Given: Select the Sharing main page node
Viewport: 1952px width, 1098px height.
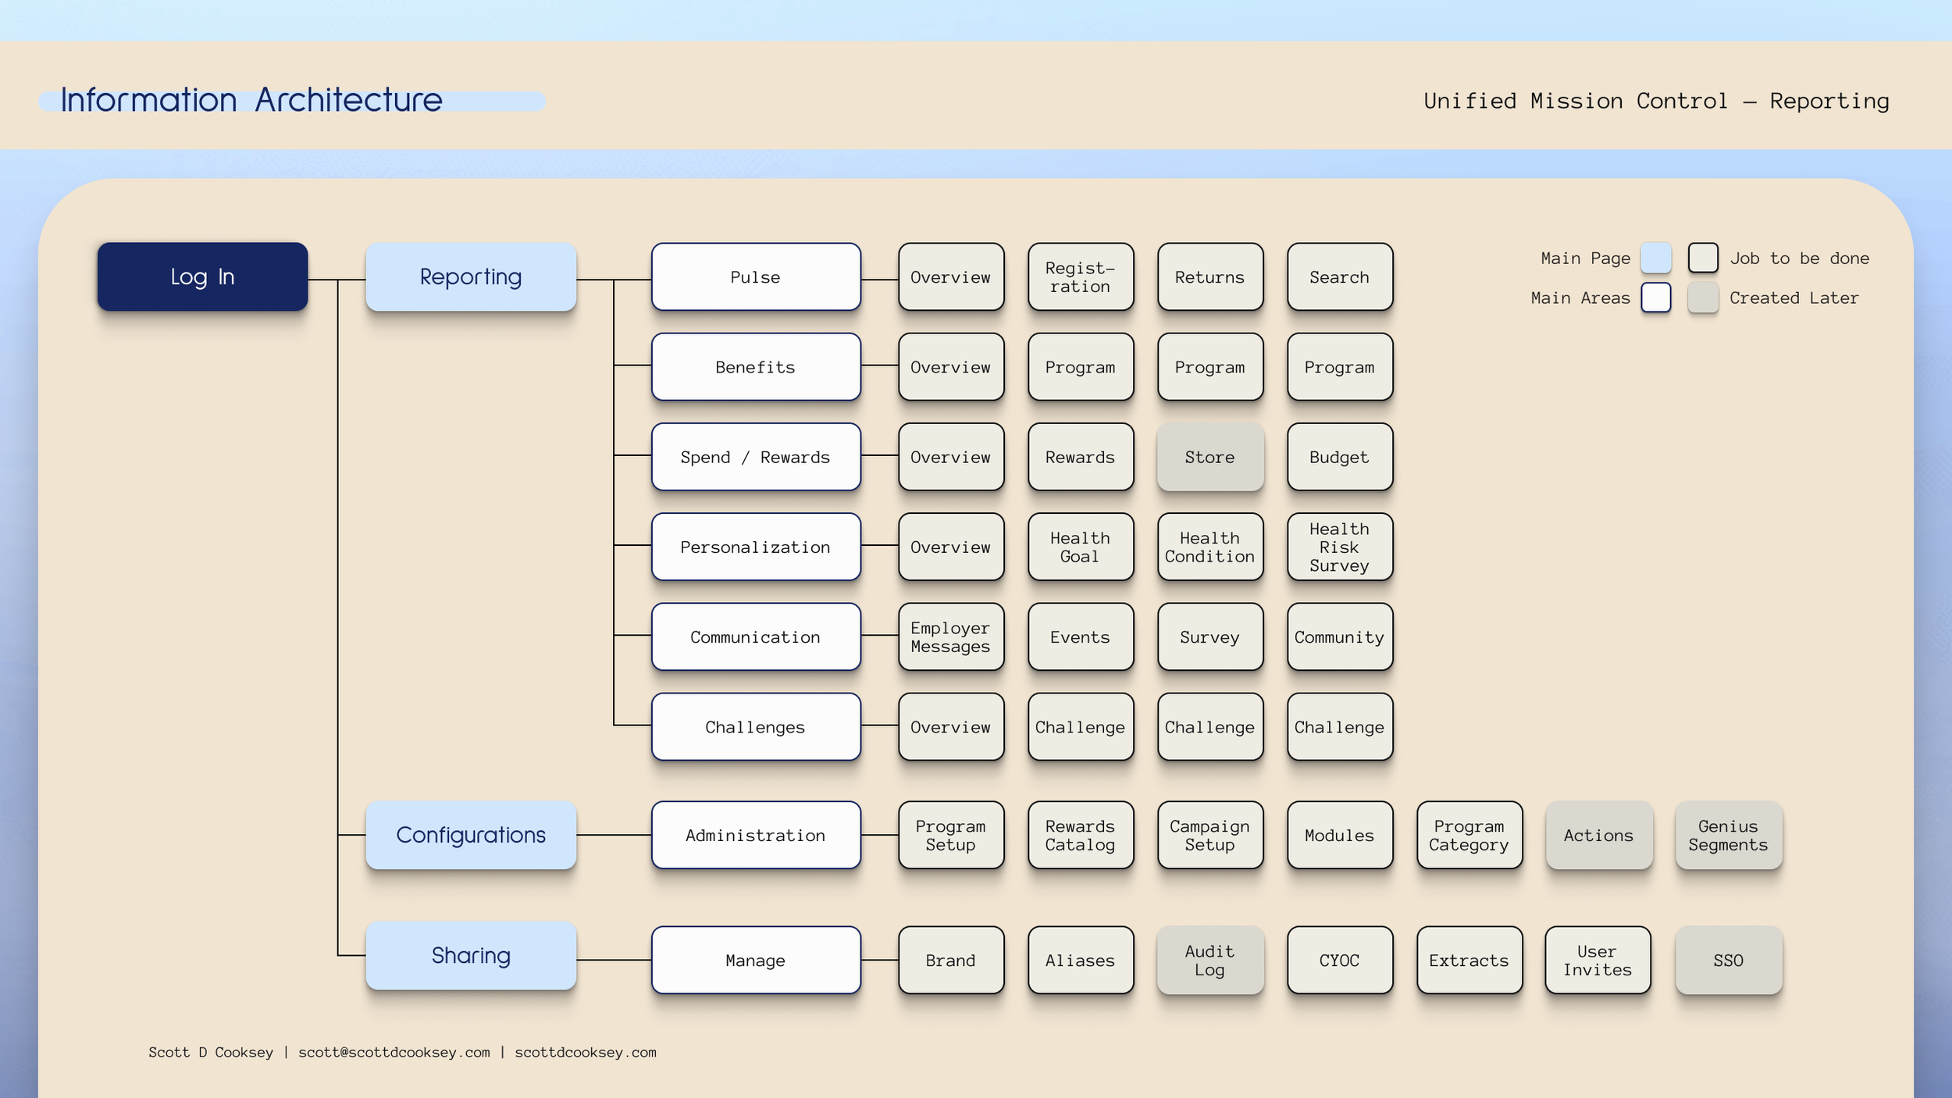Looking at the screenshot, I should 471,956.
